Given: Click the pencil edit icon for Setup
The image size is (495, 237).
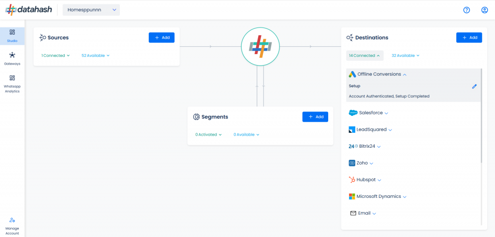Looking at the screenshot, I should [x=474, y=86].
